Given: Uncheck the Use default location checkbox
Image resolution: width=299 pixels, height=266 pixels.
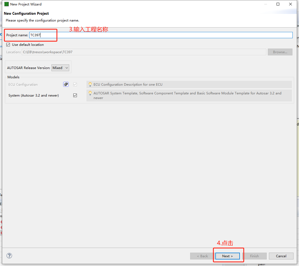Looking at the screenshot, I should pyautogui.click(x=8, y=44).
